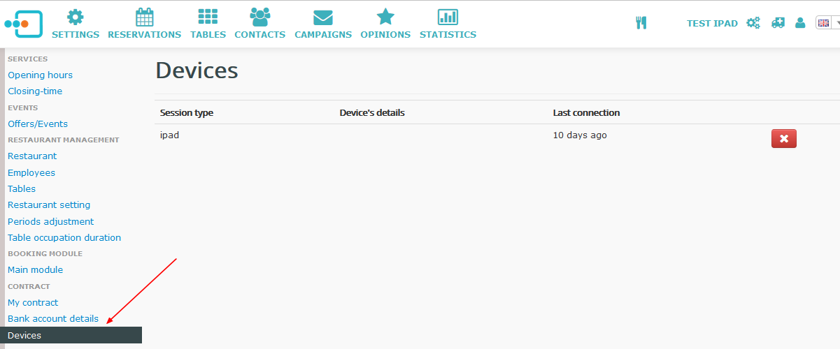This screenshot has width=840, height=349.
Task: Click the fork and knife restaurant icon
Action: 641,23
